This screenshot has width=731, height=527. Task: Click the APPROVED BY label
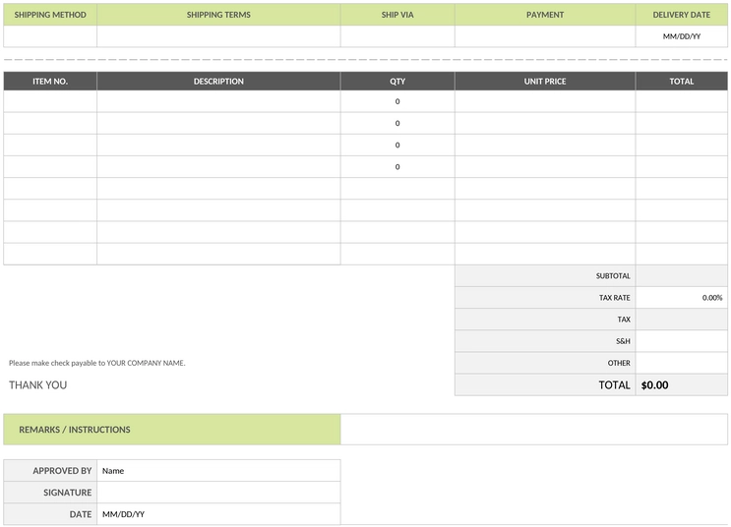62,471
